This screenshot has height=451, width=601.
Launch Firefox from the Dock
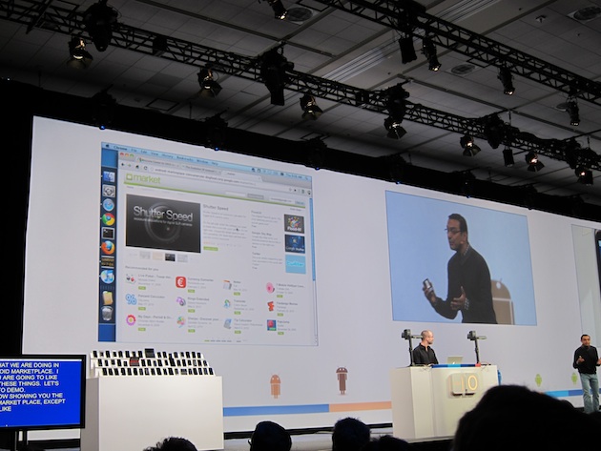coord(108,248)
